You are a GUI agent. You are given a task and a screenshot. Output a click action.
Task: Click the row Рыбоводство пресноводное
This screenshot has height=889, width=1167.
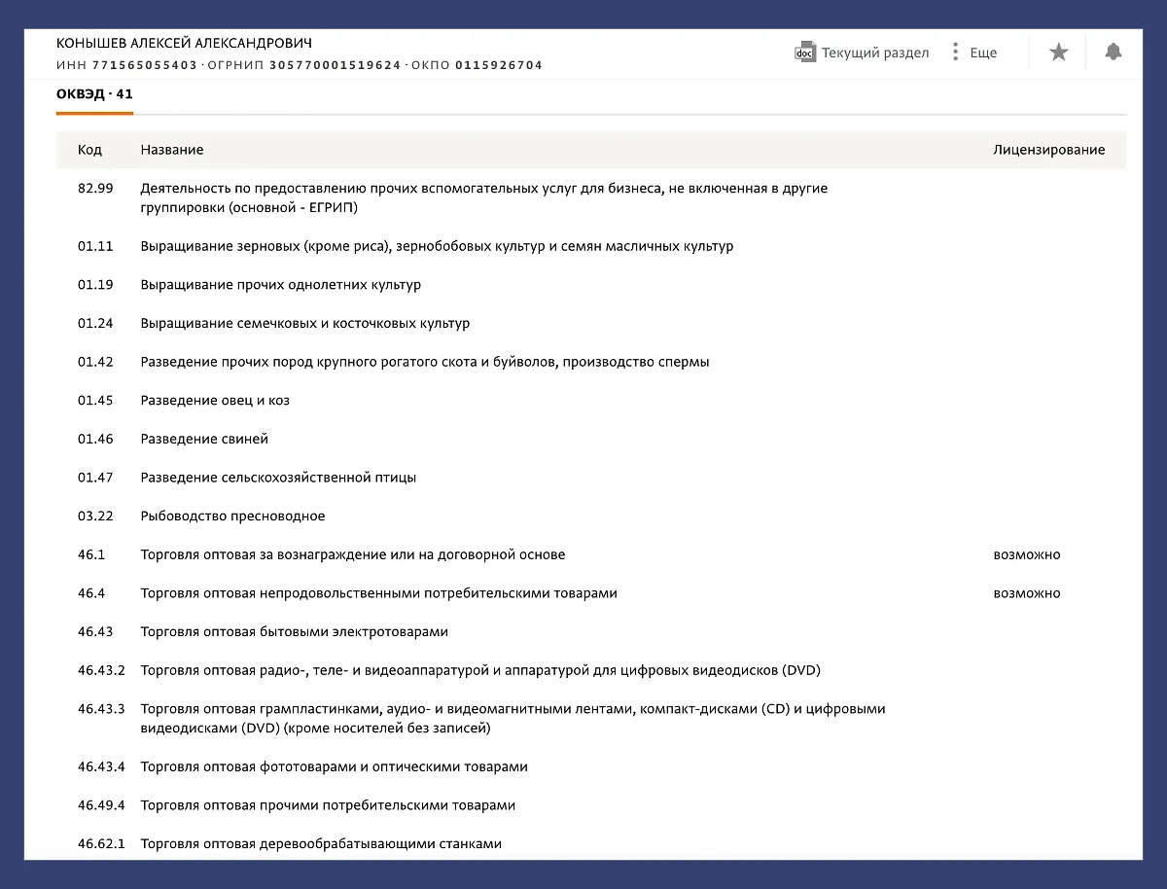click(x=232, y=516)
